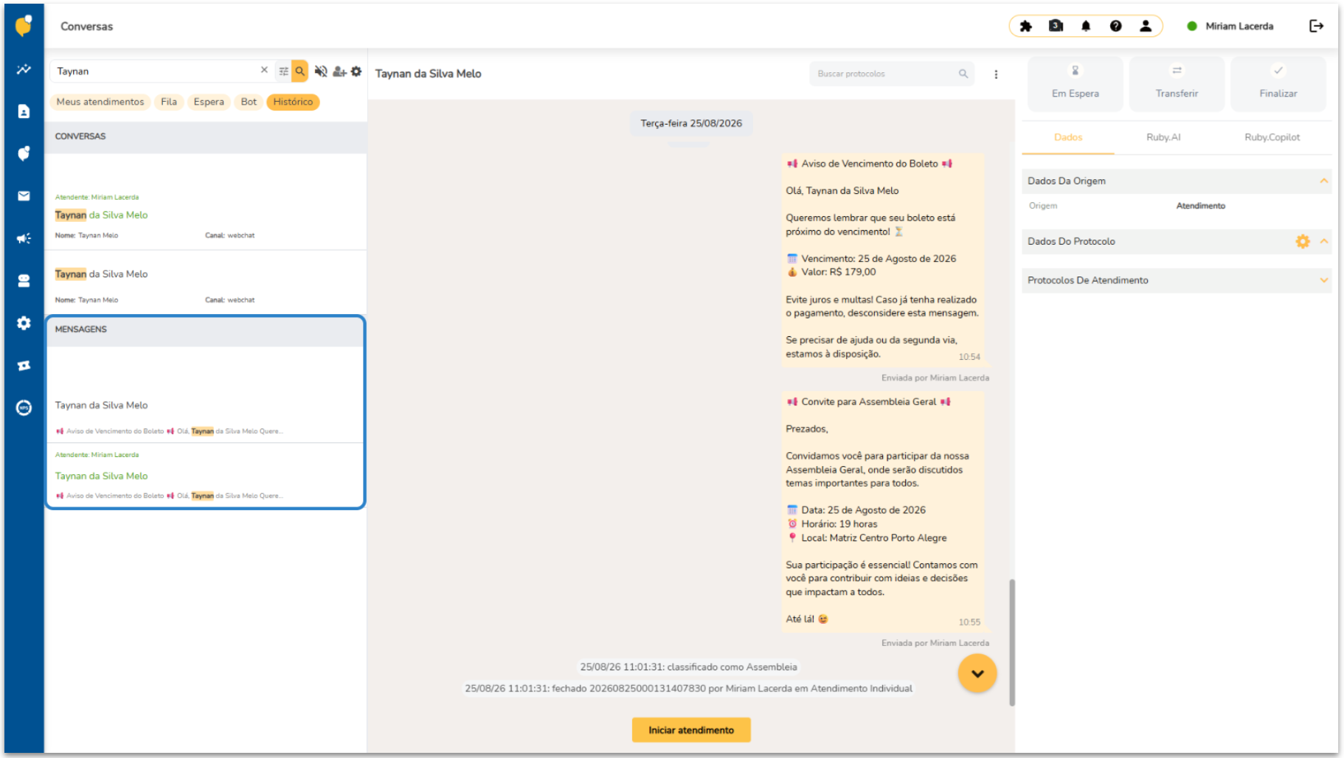Expand the Protocolos De Atendimento section
The height and width of the screenshot is (758, 1344).
pyautogui.click(x=1324, y=280)
